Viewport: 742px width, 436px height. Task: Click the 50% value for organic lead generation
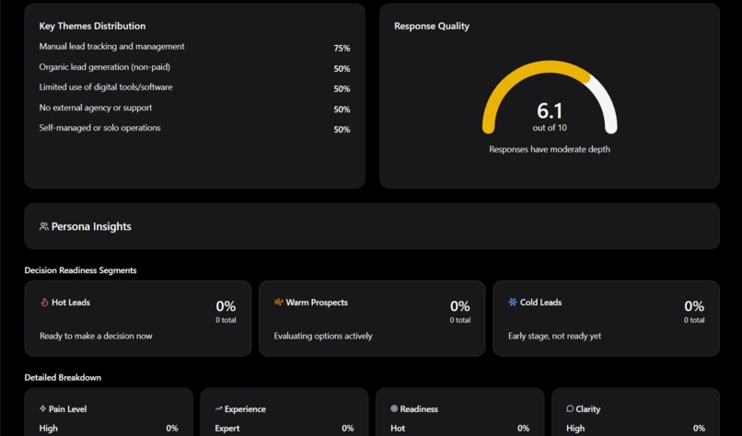(342, 69)
